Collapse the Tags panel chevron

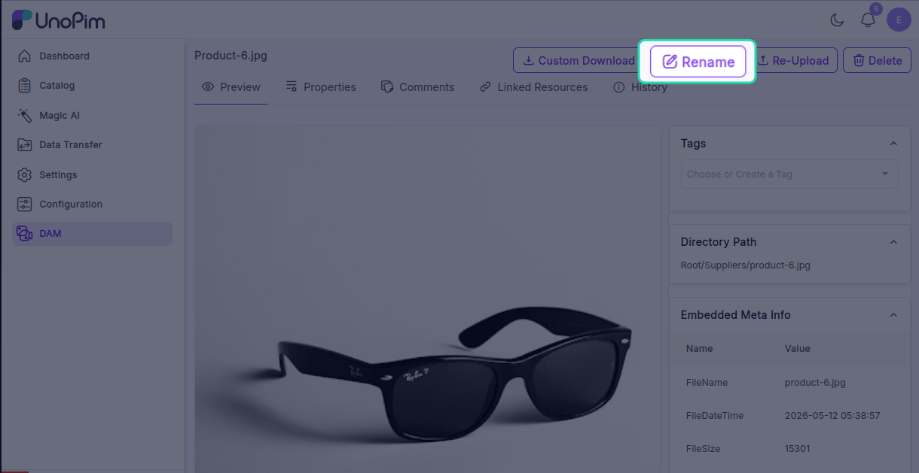[893, 144]
